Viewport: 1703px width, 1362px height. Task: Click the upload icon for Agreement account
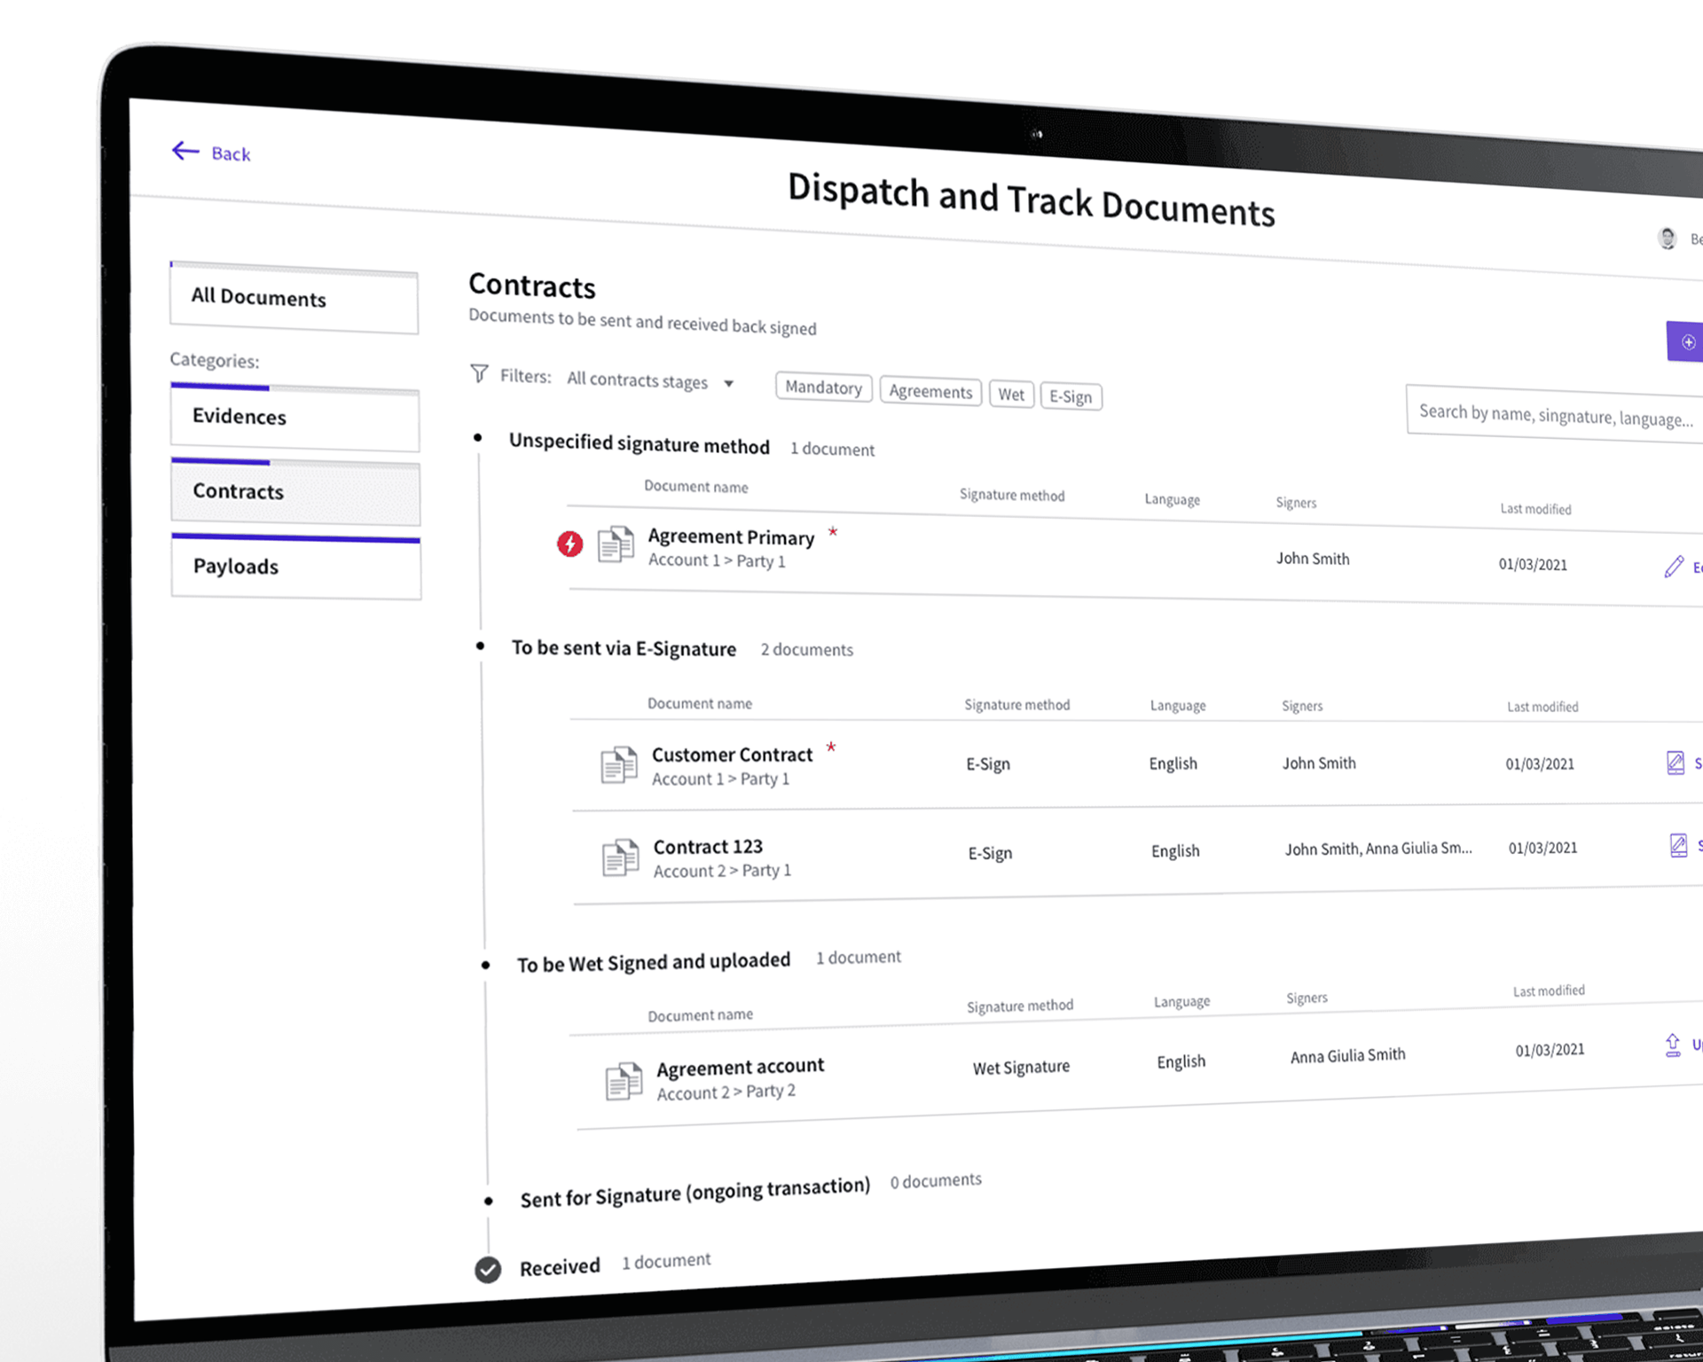coord(1673,1045)
